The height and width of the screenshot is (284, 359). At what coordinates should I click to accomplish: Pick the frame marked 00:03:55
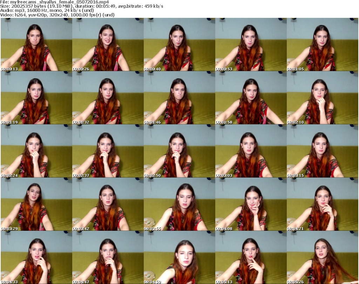click(179, 204)
